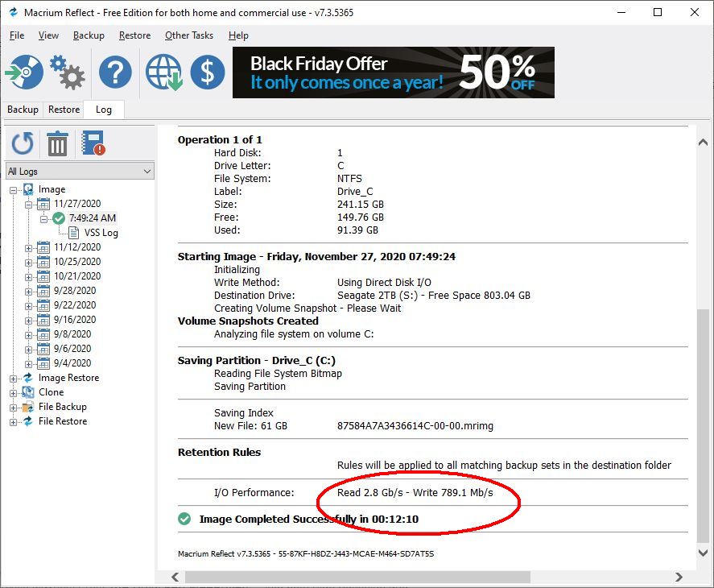Expand the Clone tree node
714x588 pixels.
pyautogui.click(x=14, y=393)
